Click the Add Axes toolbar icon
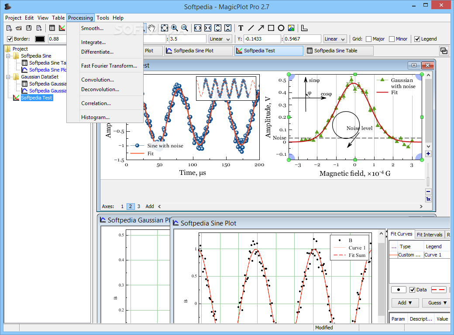This screenshot has height=335, width=454. 304,28
